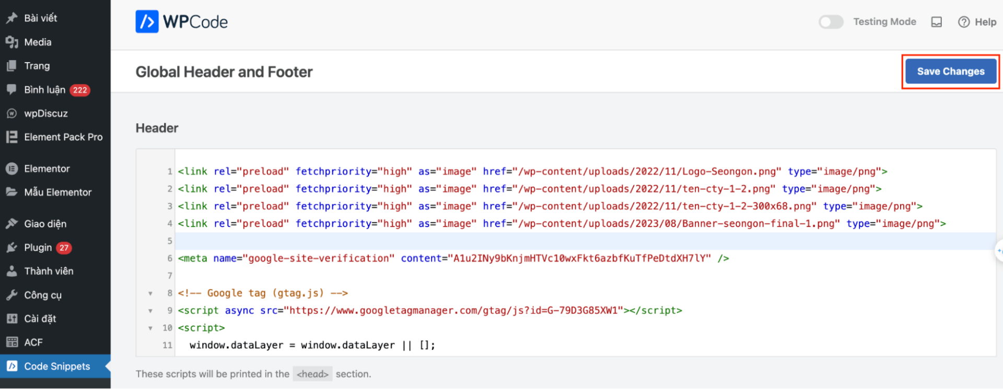Click the ACF icon in the sidebar
The width and height of the screenshot is (1003, 389).
(x=11, y=343)
